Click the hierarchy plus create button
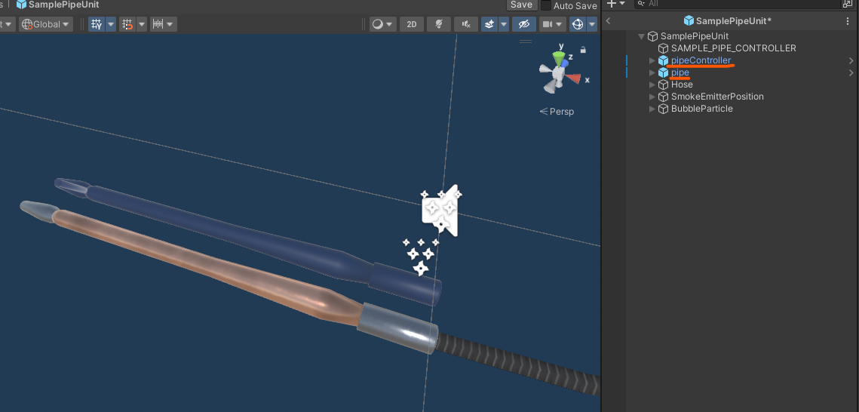Image resolution: width=859 pixels, height=412 pixels. (612, 3)
